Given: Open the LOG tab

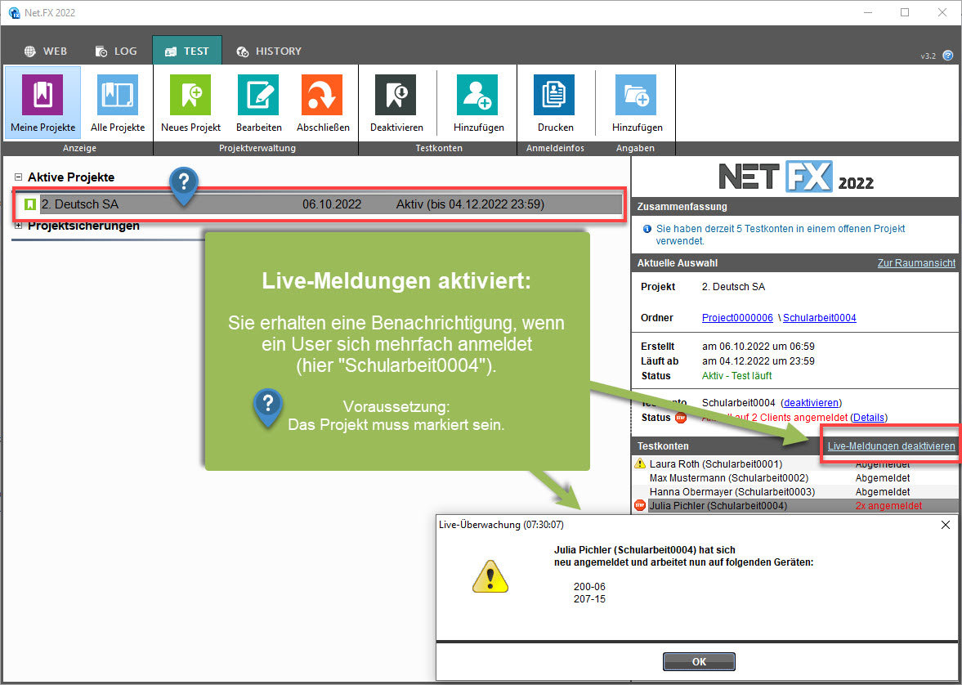Looking at the screenshot, I should click(x=116, y=51).
